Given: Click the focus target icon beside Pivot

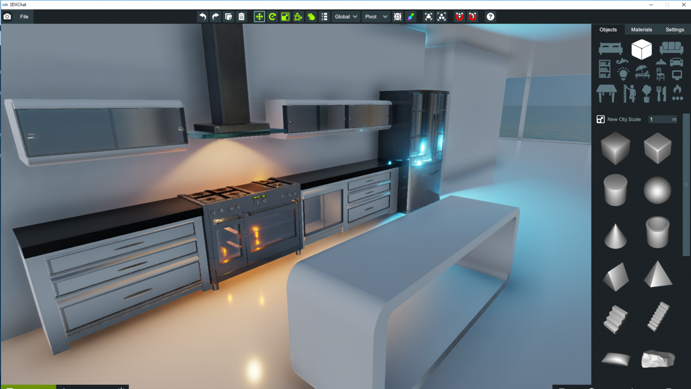Looking at the screenshot, I should click(x=398, y=16).
